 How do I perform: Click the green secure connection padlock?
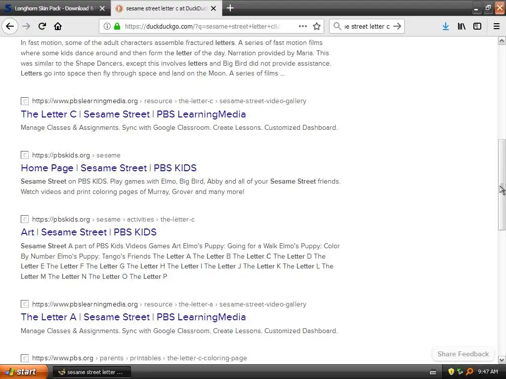pos(117,26)
